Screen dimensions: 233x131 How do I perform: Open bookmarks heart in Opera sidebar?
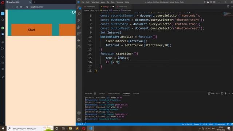pos(3,57)
